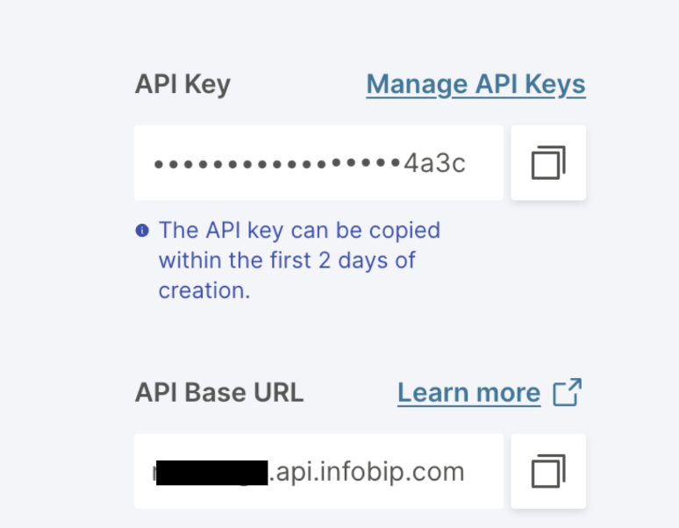The height and width of the screenshot is (528, 679).
Task: Click the external link icon next to Learn more
Action: pos(568,392)
